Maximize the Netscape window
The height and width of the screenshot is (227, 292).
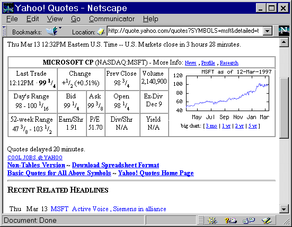271,8
